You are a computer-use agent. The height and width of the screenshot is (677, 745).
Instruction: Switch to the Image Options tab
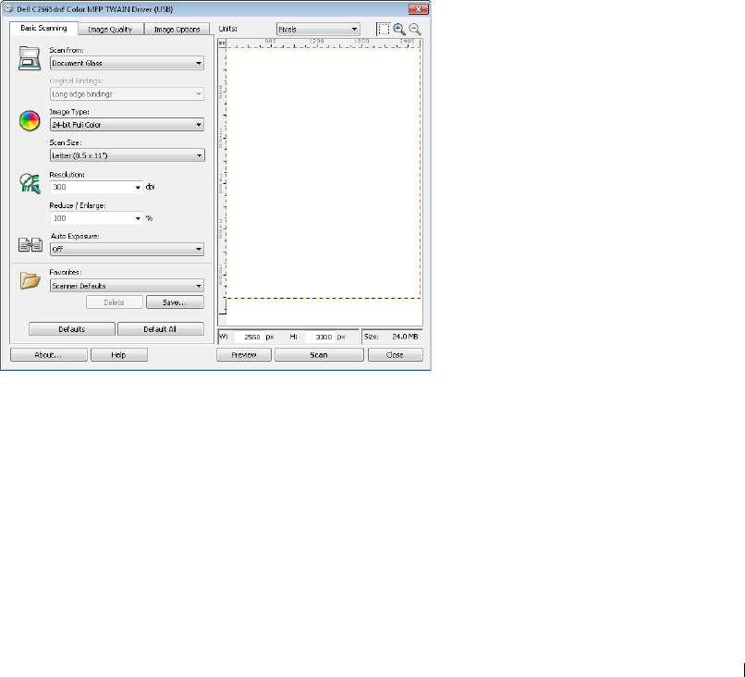[177, 29]
